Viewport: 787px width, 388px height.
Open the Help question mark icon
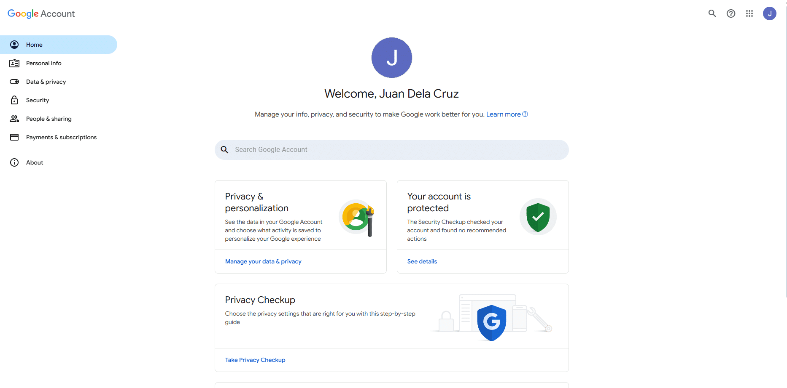(731, 13)
